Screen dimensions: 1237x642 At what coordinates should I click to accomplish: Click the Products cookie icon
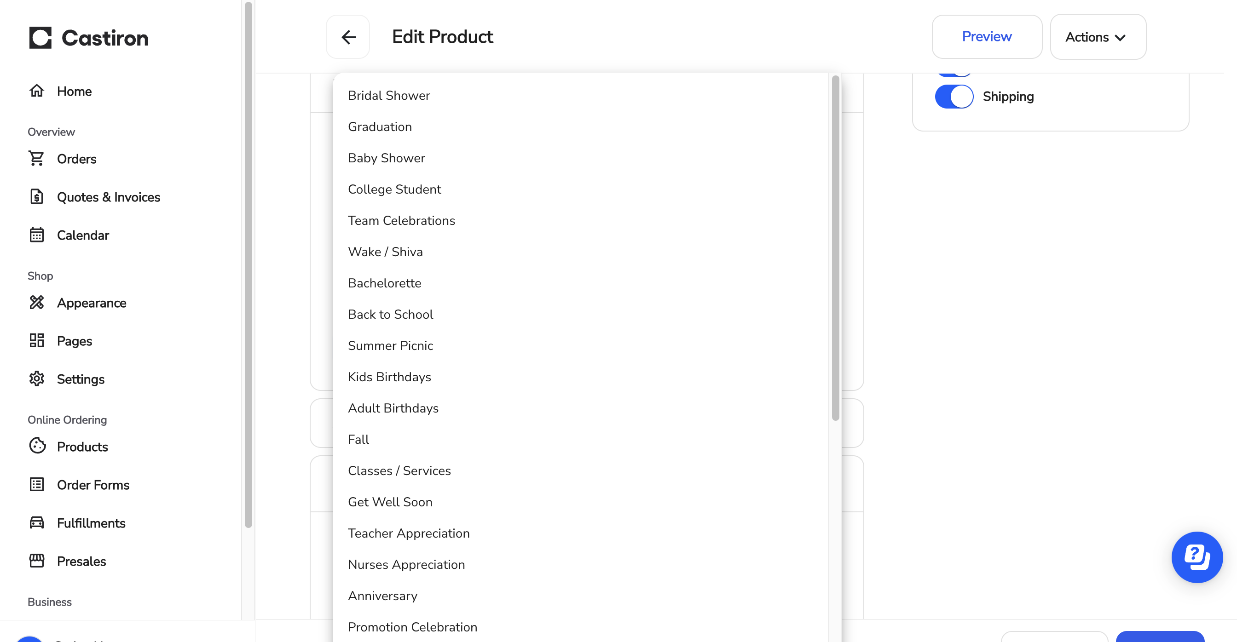click(x=37, y=446)
